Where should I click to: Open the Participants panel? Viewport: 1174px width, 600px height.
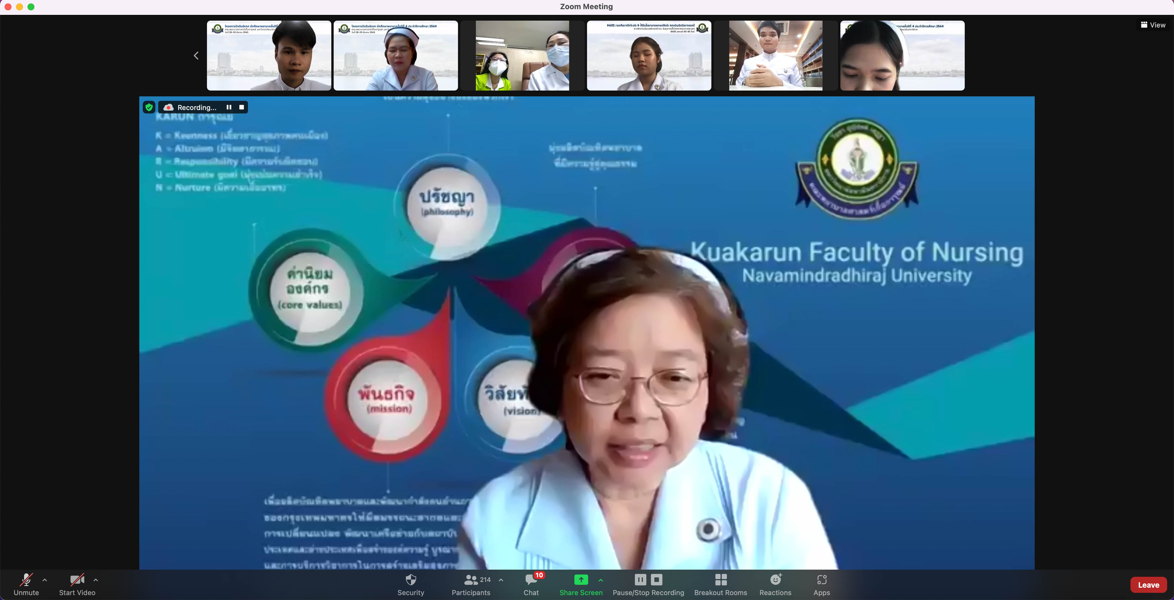pyautogui.click(x=471, y=585)
